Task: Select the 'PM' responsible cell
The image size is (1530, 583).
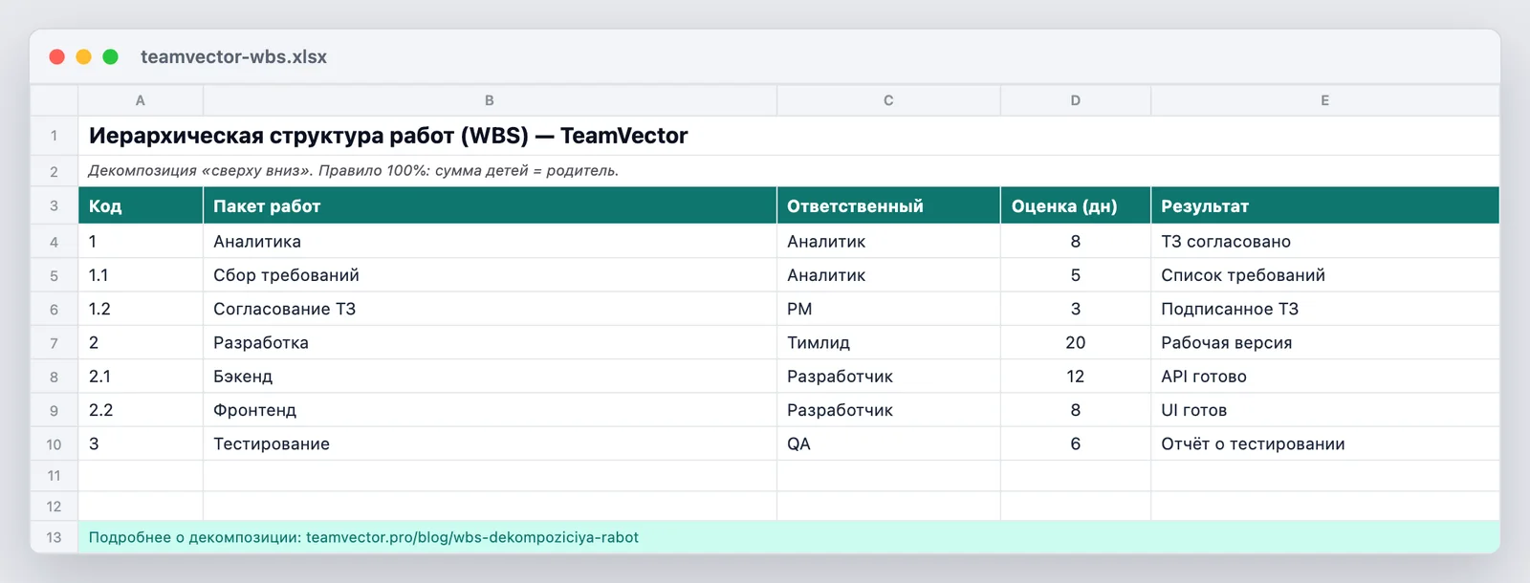Action: click(888, 309)
